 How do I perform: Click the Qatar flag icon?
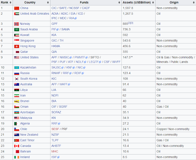click(17, 52)
